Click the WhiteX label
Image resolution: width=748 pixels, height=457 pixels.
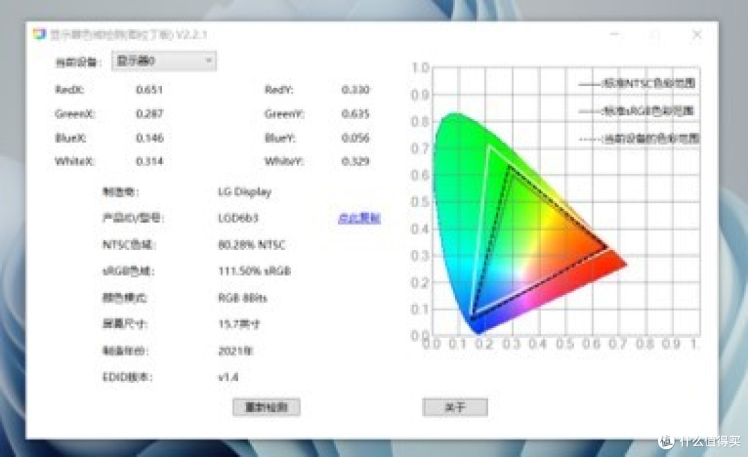[x=74, y=161]
